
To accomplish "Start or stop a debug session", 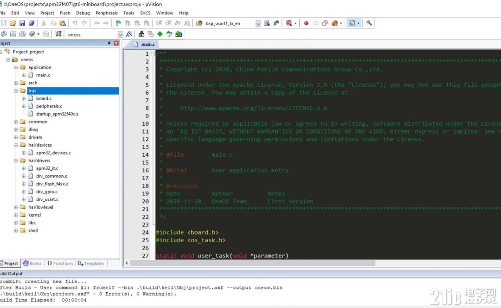I will 289,23.
